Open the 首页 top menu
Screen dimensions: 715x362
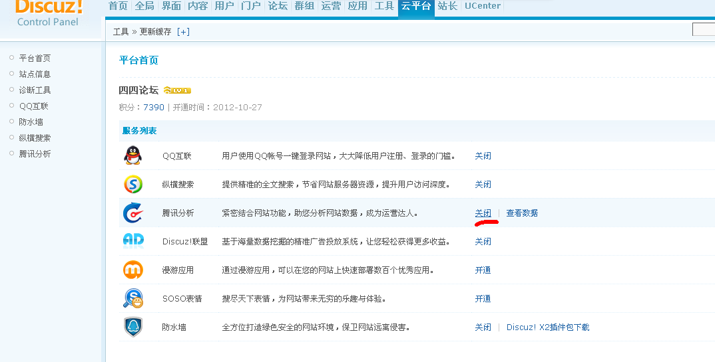[x=118, y=6]
